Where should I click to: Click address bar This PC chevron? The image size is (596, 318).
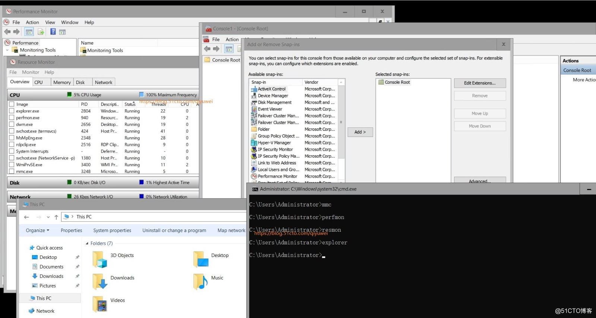point(72,216)
